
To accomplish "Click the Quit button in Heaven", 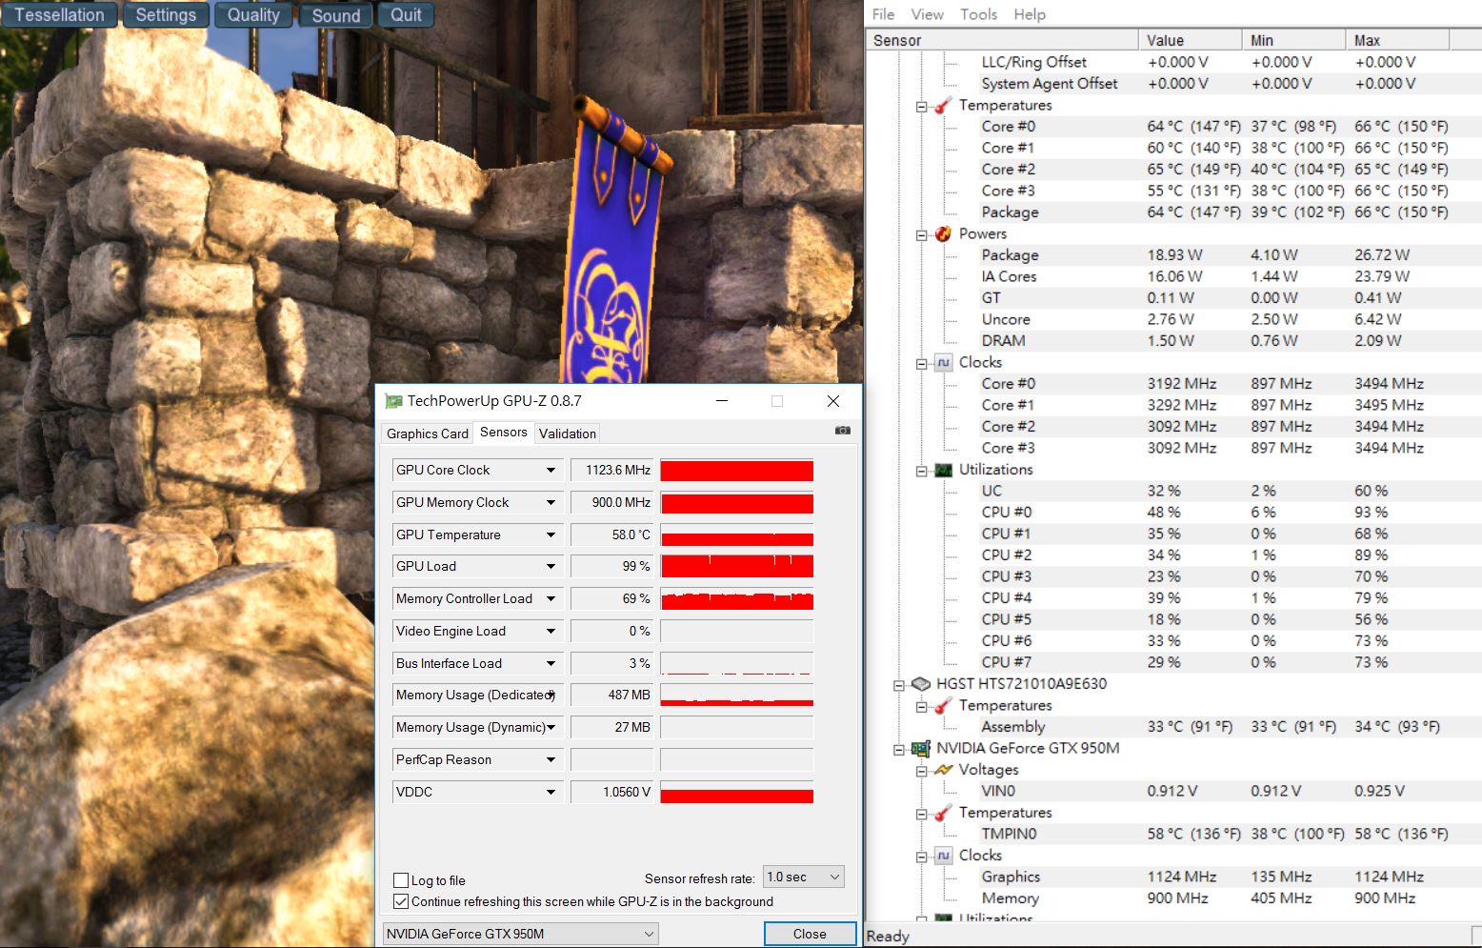I will click(406, 15).
